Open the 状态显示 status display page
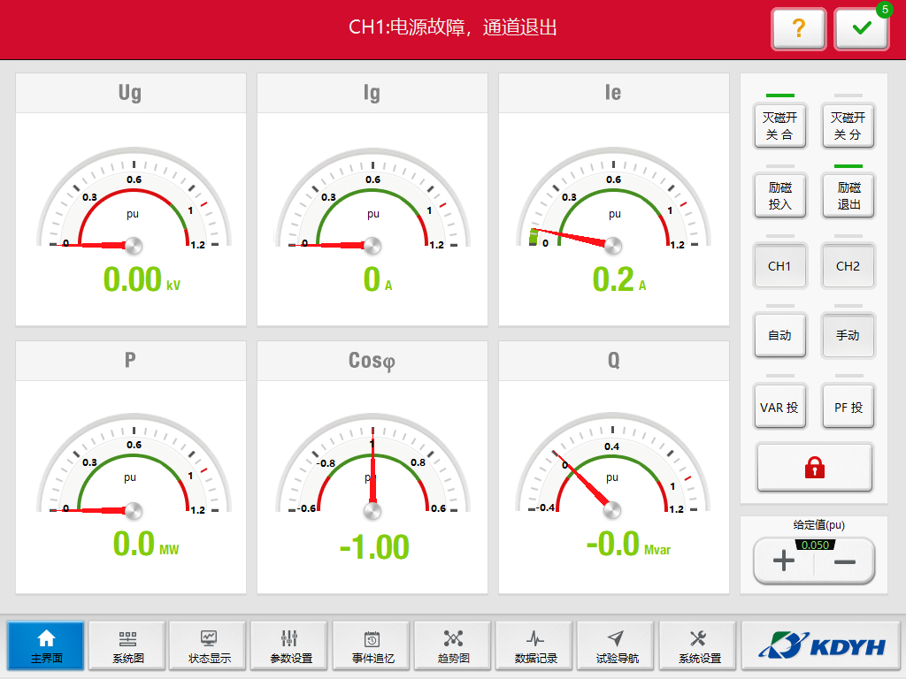This screenshot has width=906, height=679. (x=210, y=646)
